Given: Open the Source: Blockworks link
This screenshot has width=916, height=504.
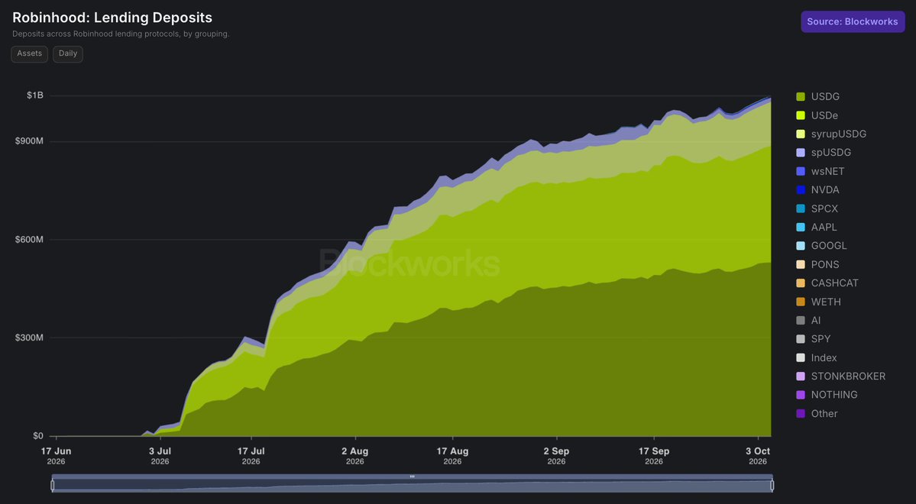Looking at the screenshot, I should pyautogui.click(x=853, y=21).
